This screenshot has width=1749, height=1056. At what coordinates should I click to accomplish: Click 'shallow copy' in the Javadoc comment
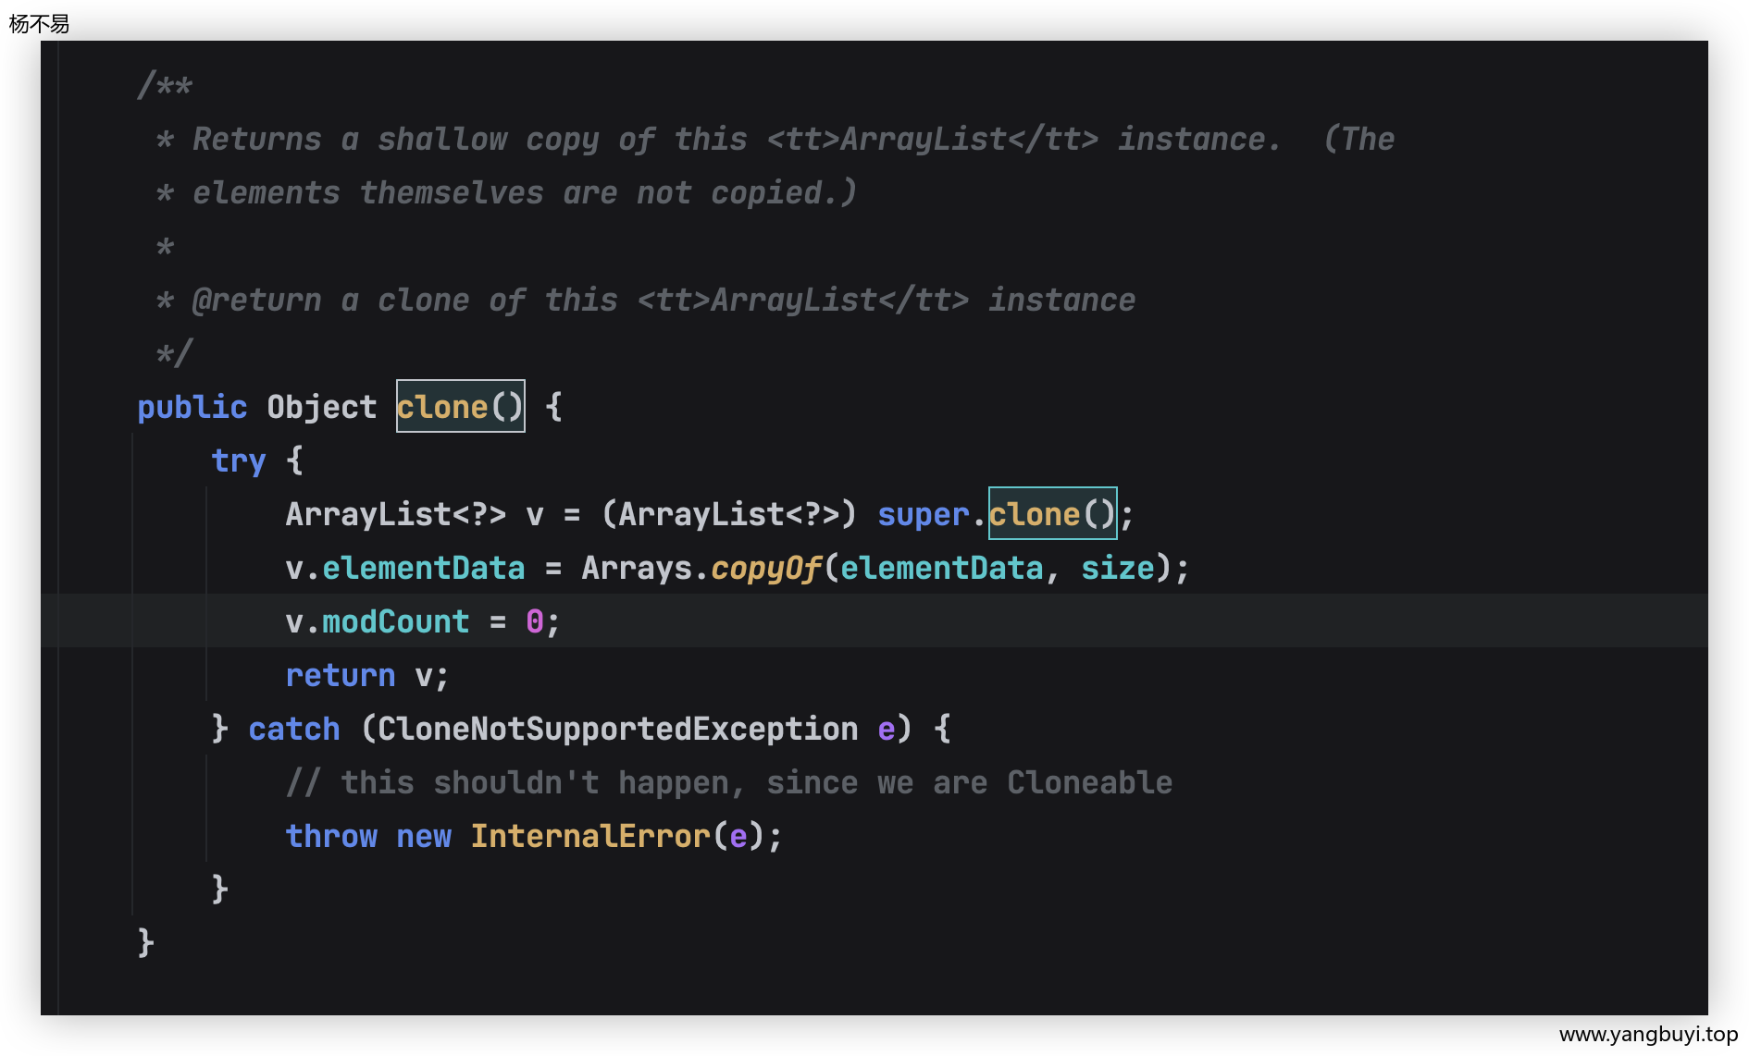click(489, 138)
